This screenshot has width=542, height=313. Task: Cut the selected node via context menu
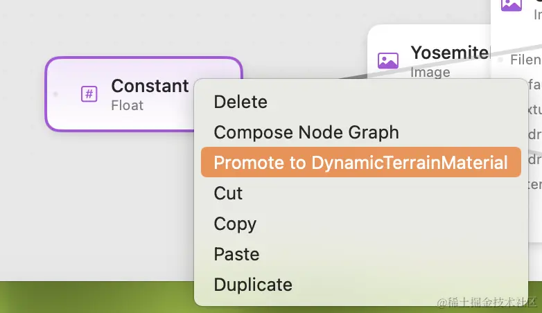(228, 193)
